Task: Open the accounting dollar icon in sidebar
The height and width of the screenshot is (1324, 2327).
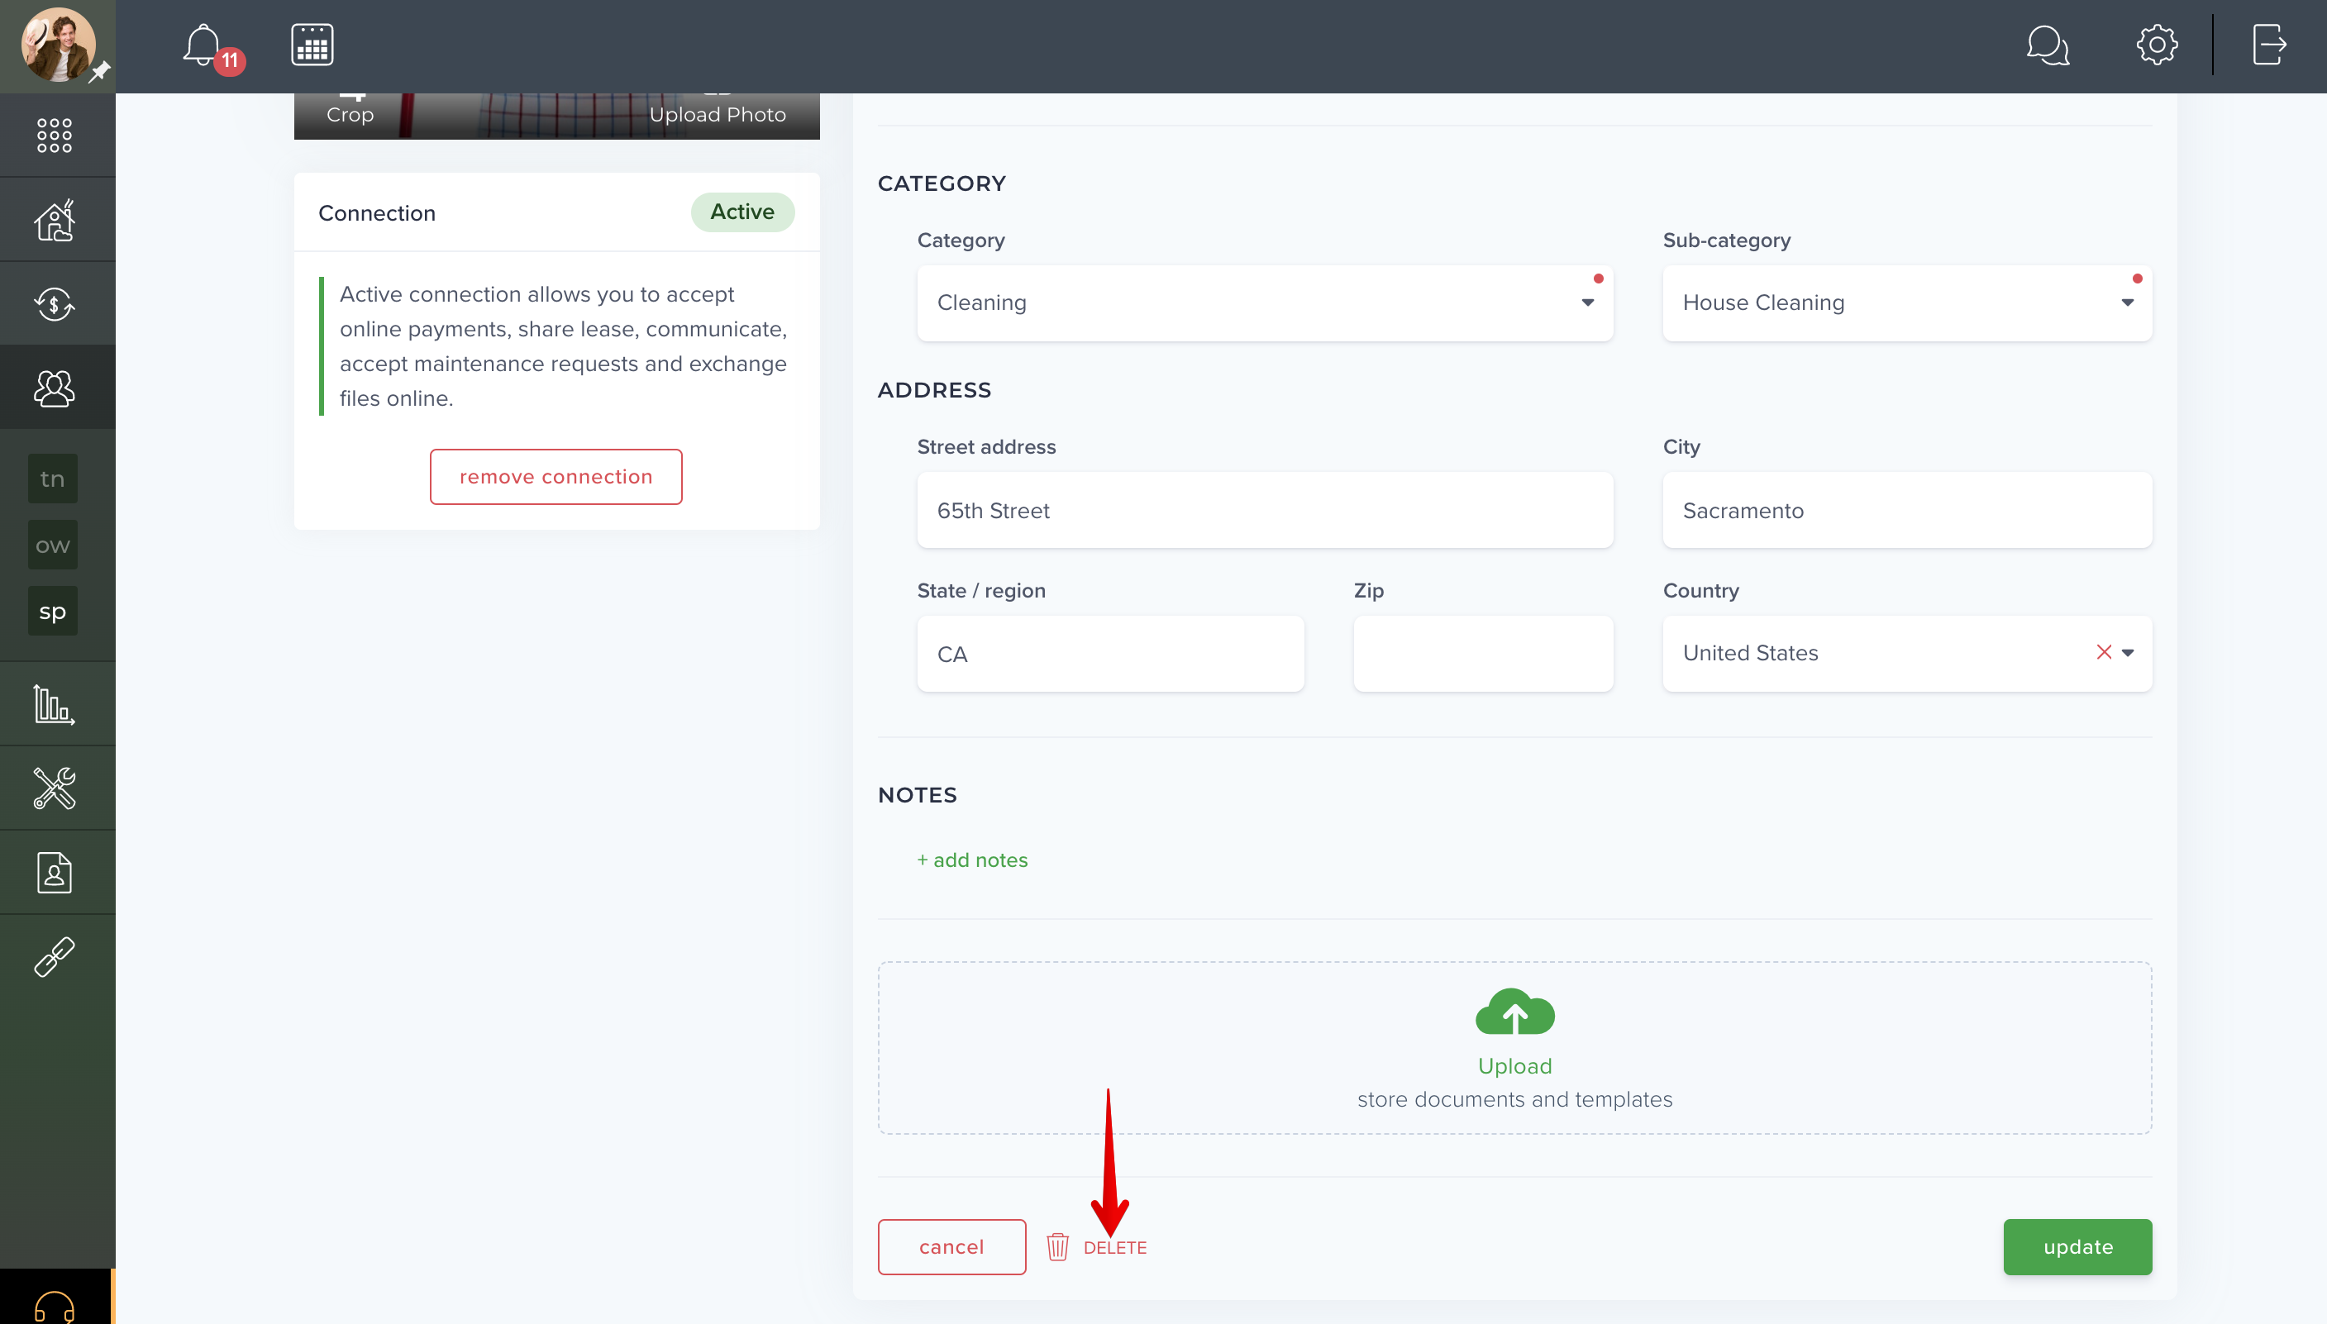Action: click(55, 303)
